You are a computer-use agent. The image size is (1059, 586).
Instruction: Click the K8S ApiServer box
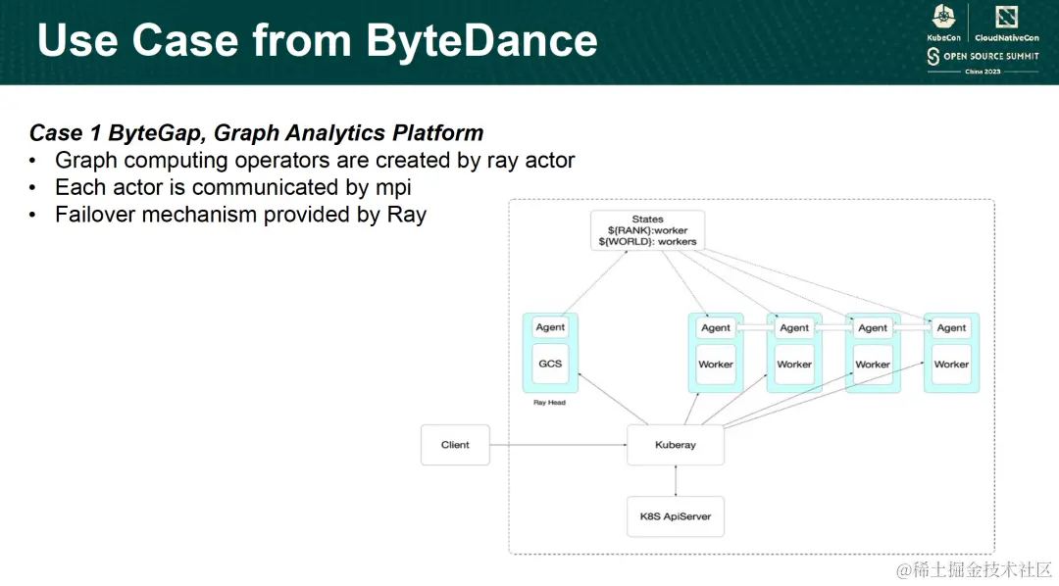pyautogui.click(x=676, y=516)
